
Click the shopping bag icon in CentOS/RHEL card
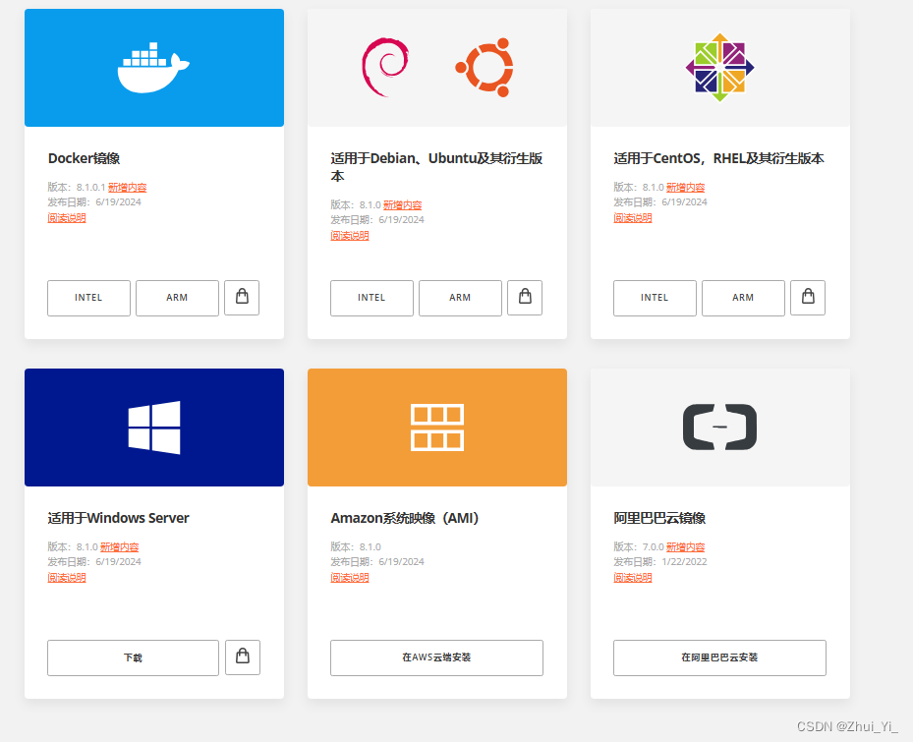point(808,298)
